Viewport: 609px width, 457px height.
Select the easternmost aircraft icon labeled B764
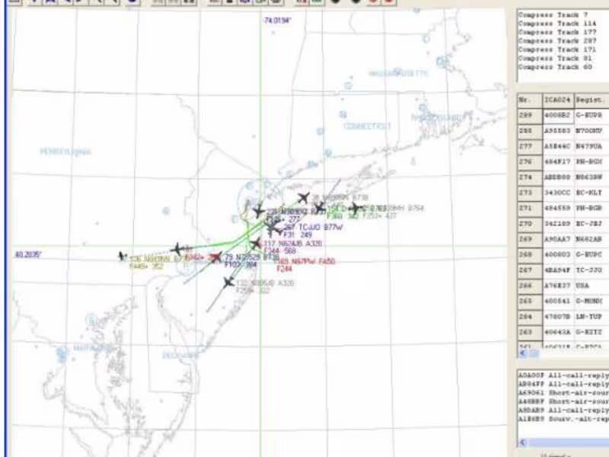coord(356,209)
